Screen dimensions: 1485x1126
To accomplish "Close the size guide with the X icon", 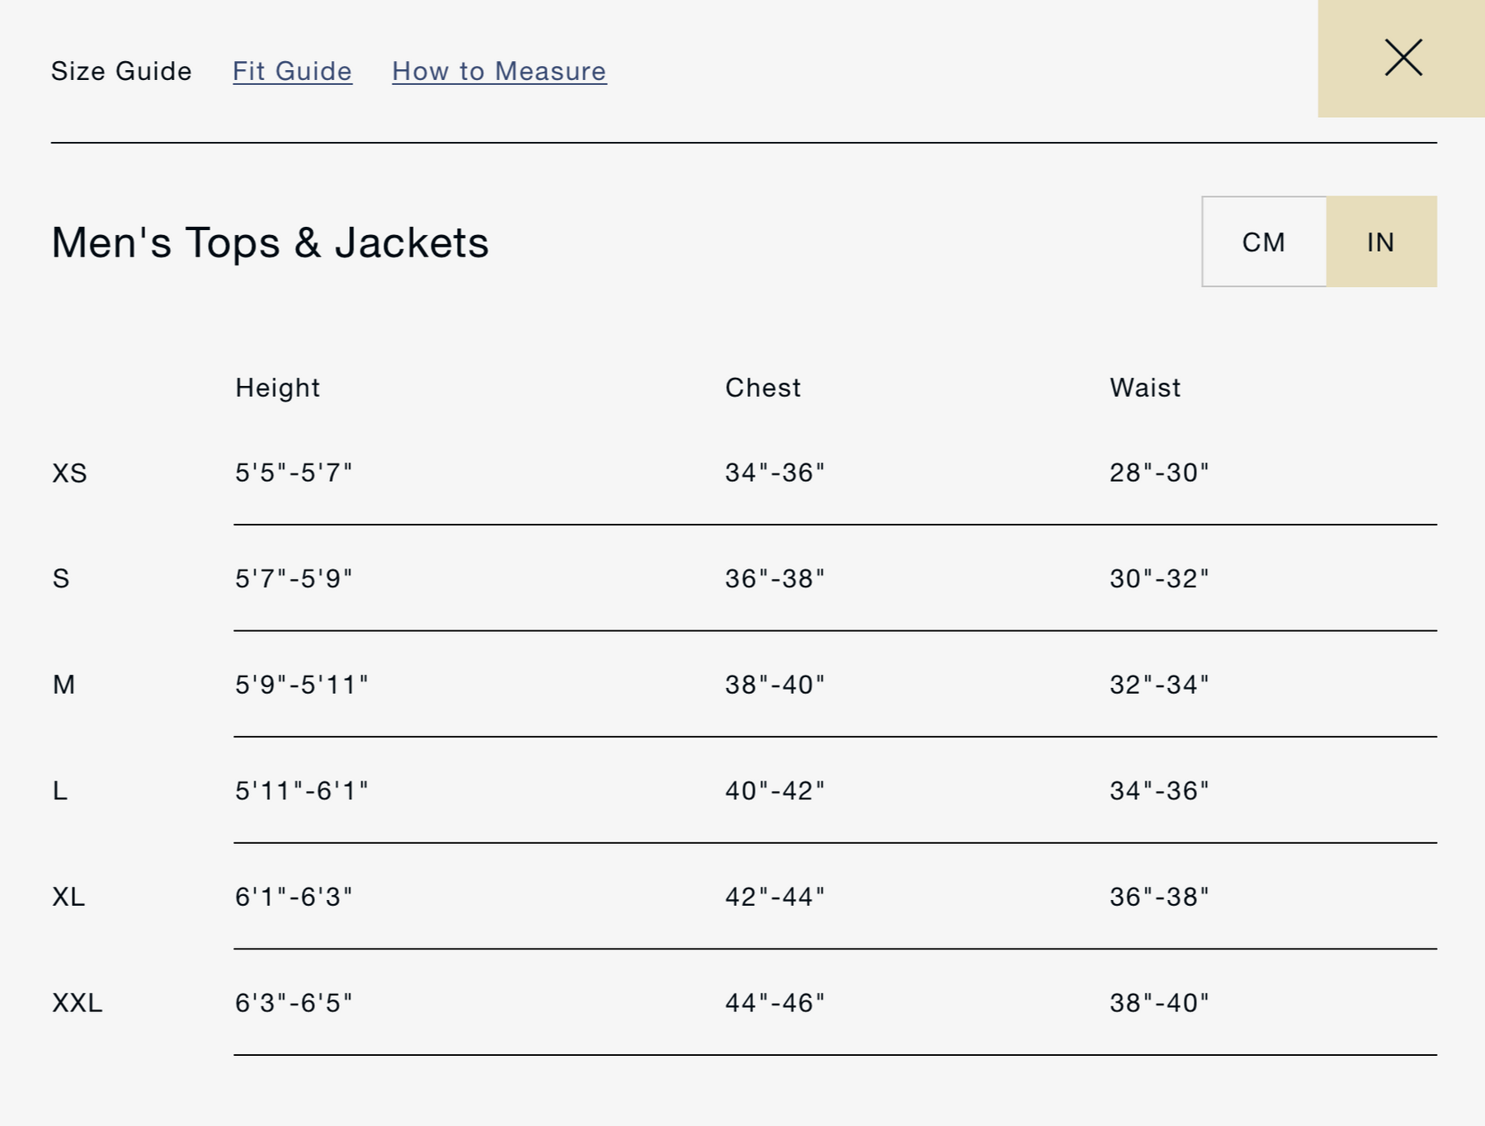I will (1402, 58).
